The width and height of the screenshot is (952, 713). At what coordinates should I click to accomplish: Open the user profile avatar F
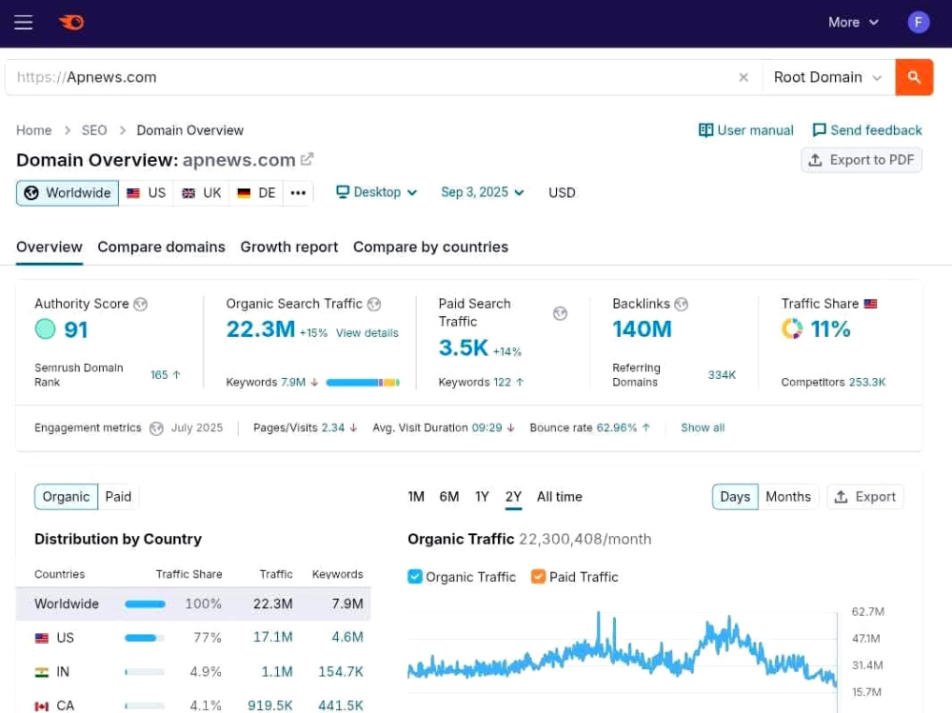pos(918,23)
